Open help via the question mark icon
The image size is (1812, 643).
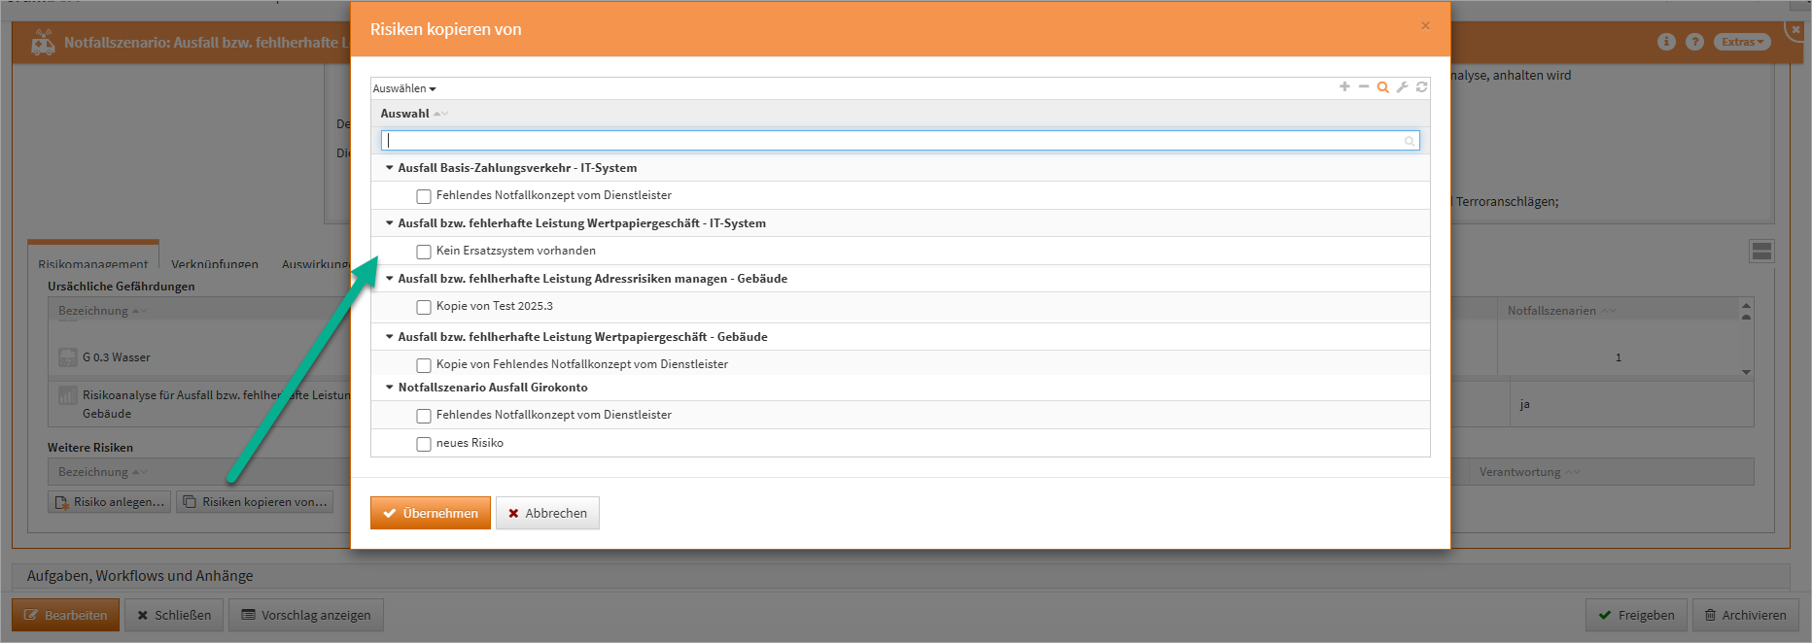(1694, 42)
